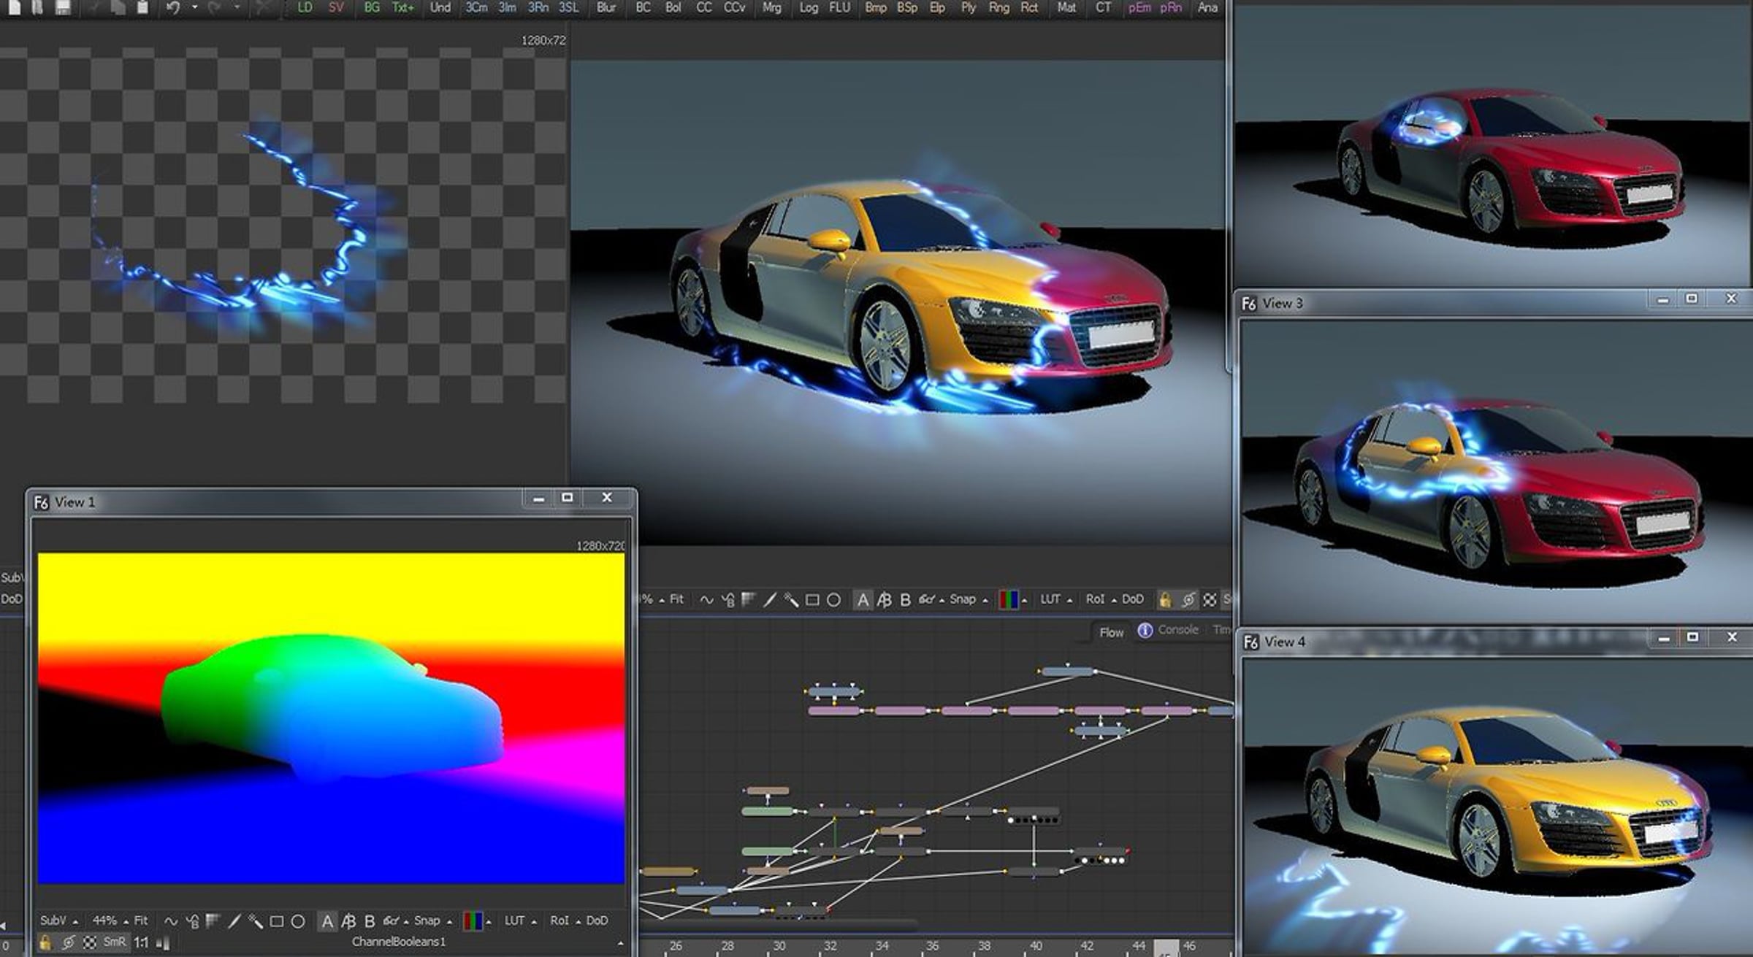
Task: Click the 1:1 scale button in View 1
Action: (141, 942)
